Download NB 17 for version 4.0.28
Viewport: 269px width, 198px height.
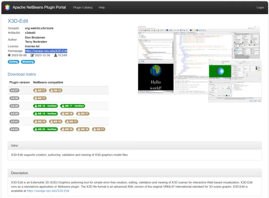tap(40, 98)
